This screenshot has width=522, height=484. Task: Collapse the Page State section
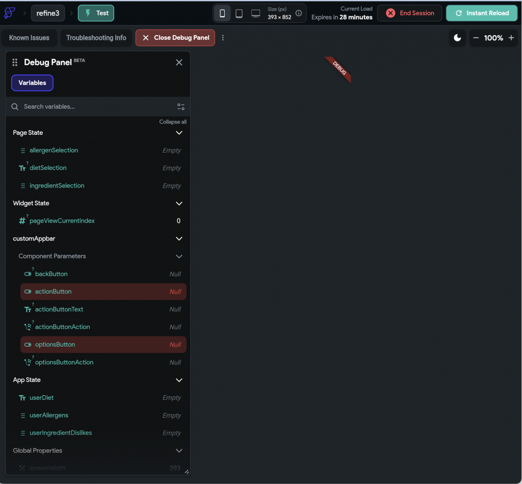[x=179, y=133]
